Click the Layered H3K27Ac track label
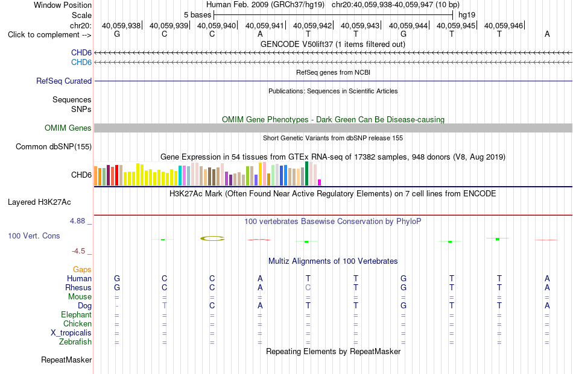 point(39,202)
